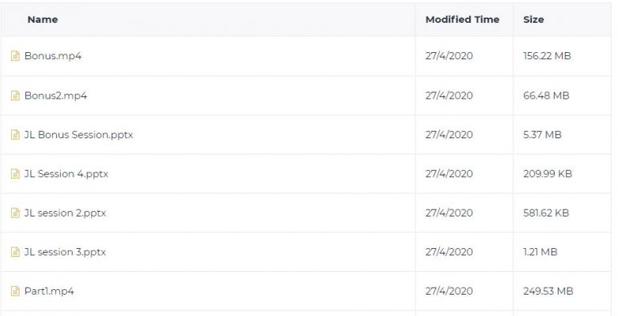Click the file icon for Part1.mp4
Viewport: 618px width, 316px height.
coord(15,292)
